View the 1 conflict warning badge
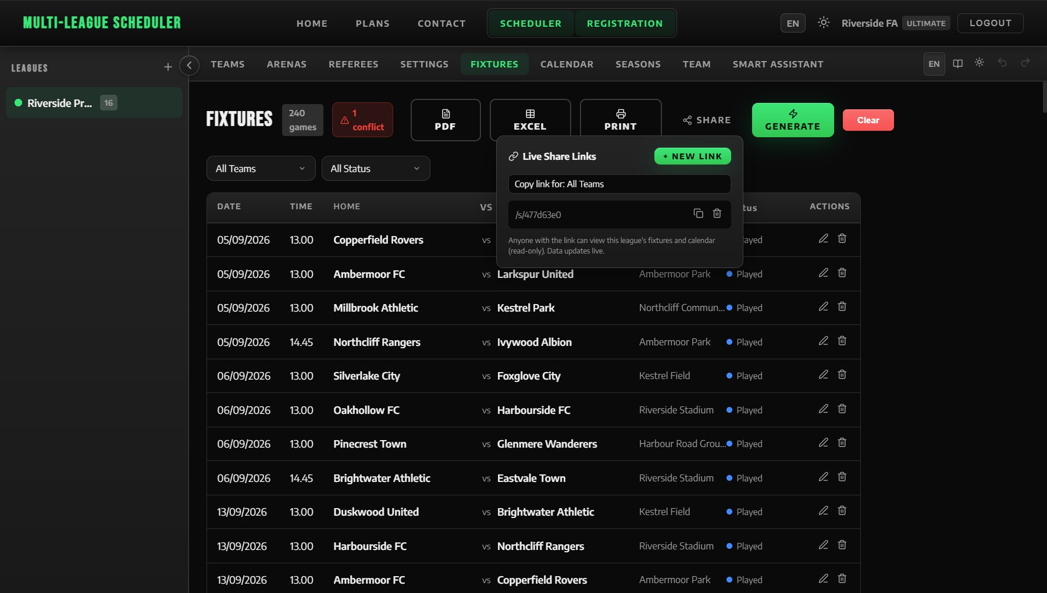 coord(362,120)
